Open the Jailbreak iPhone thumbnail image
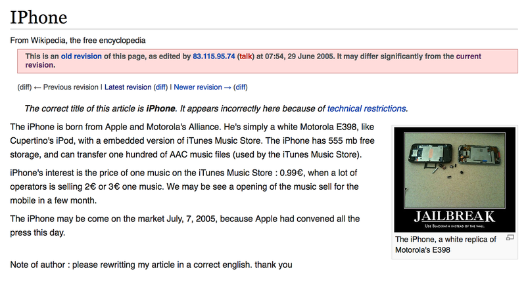 pos(454,179)
